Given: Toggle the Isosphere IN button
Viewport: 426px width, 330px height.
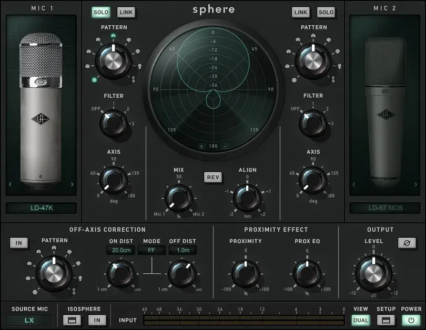Looking at the screenshot, I should point(96,319).
